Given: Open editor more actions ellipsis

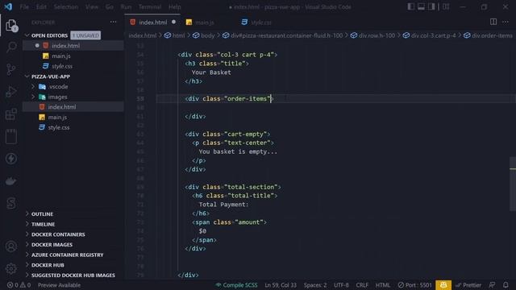Looking at the screenshot, I should click(x=506, y=22).
